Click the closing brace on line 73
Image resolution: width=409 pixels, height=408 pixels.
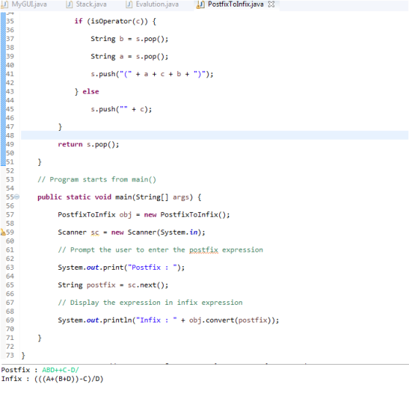tap(23, 355)
